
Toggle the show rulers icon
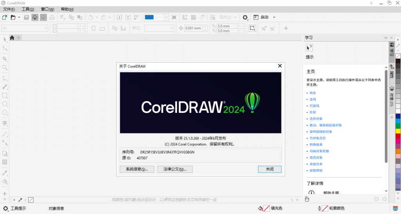185,17
